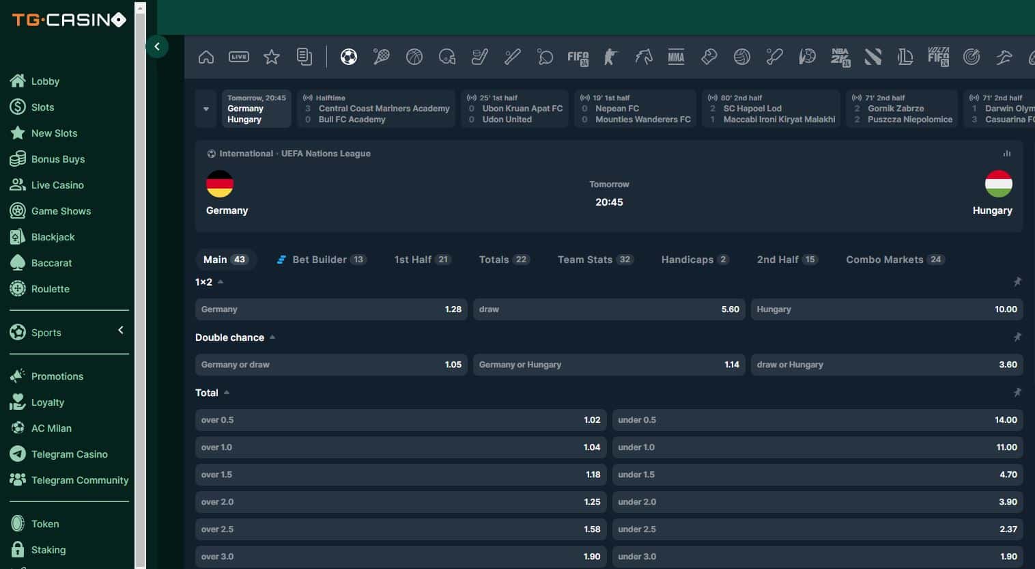Select the darts target icon
This screenshot has height=569, width=1035.
(972, 57)
